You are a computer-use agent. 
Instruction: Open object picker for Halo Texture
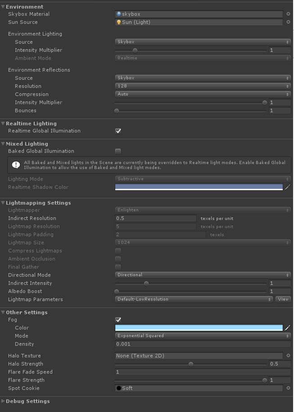click(288, 356)
